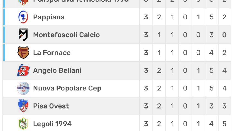Viewport: 234px width, 131px height.
Task: Click Montefoscoli Calcio goals scored value 3
Action: pos(211,35)
